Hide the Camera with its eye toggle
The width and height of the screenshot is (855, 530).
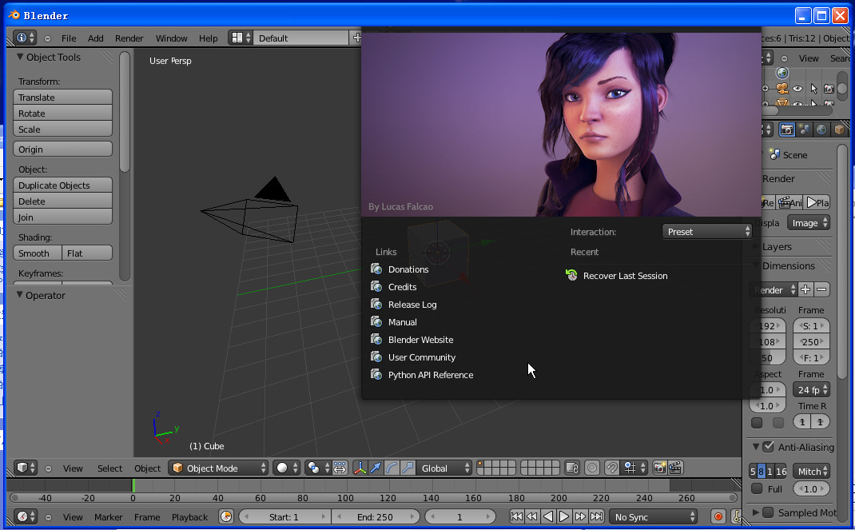(x=797, y=88)
